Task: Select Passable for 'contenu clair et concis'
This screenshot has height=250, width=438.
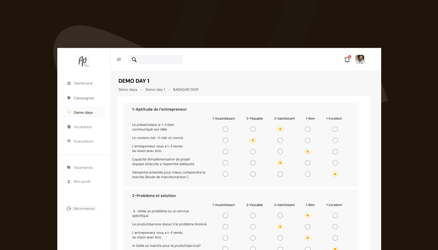Action: click(253, 140)
